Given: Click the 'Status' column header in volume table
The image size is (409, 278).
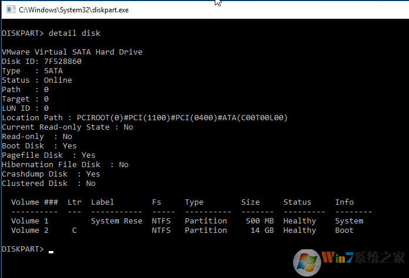Looking at the screenshot, I should tap(298, 202).
